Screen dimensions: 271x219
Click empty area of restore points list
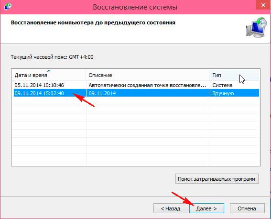point(136,130)
